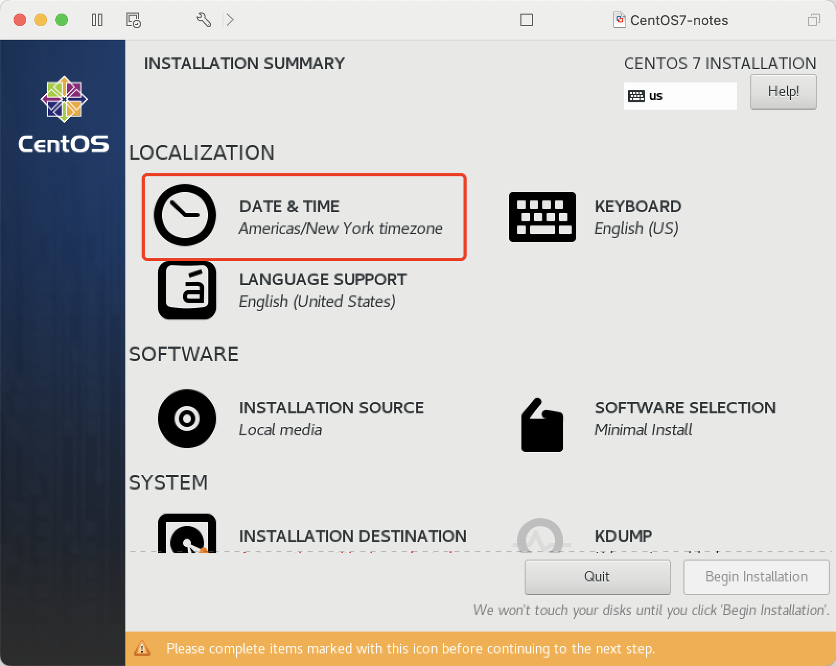Pause the virtual machine from toolbar
Image resolution: width=836 pixels, height=666 pixels.
point(97,20)
